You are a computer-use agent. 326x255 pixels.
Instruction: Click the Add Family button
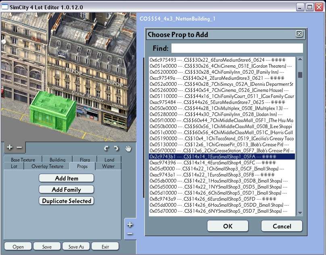66,190
